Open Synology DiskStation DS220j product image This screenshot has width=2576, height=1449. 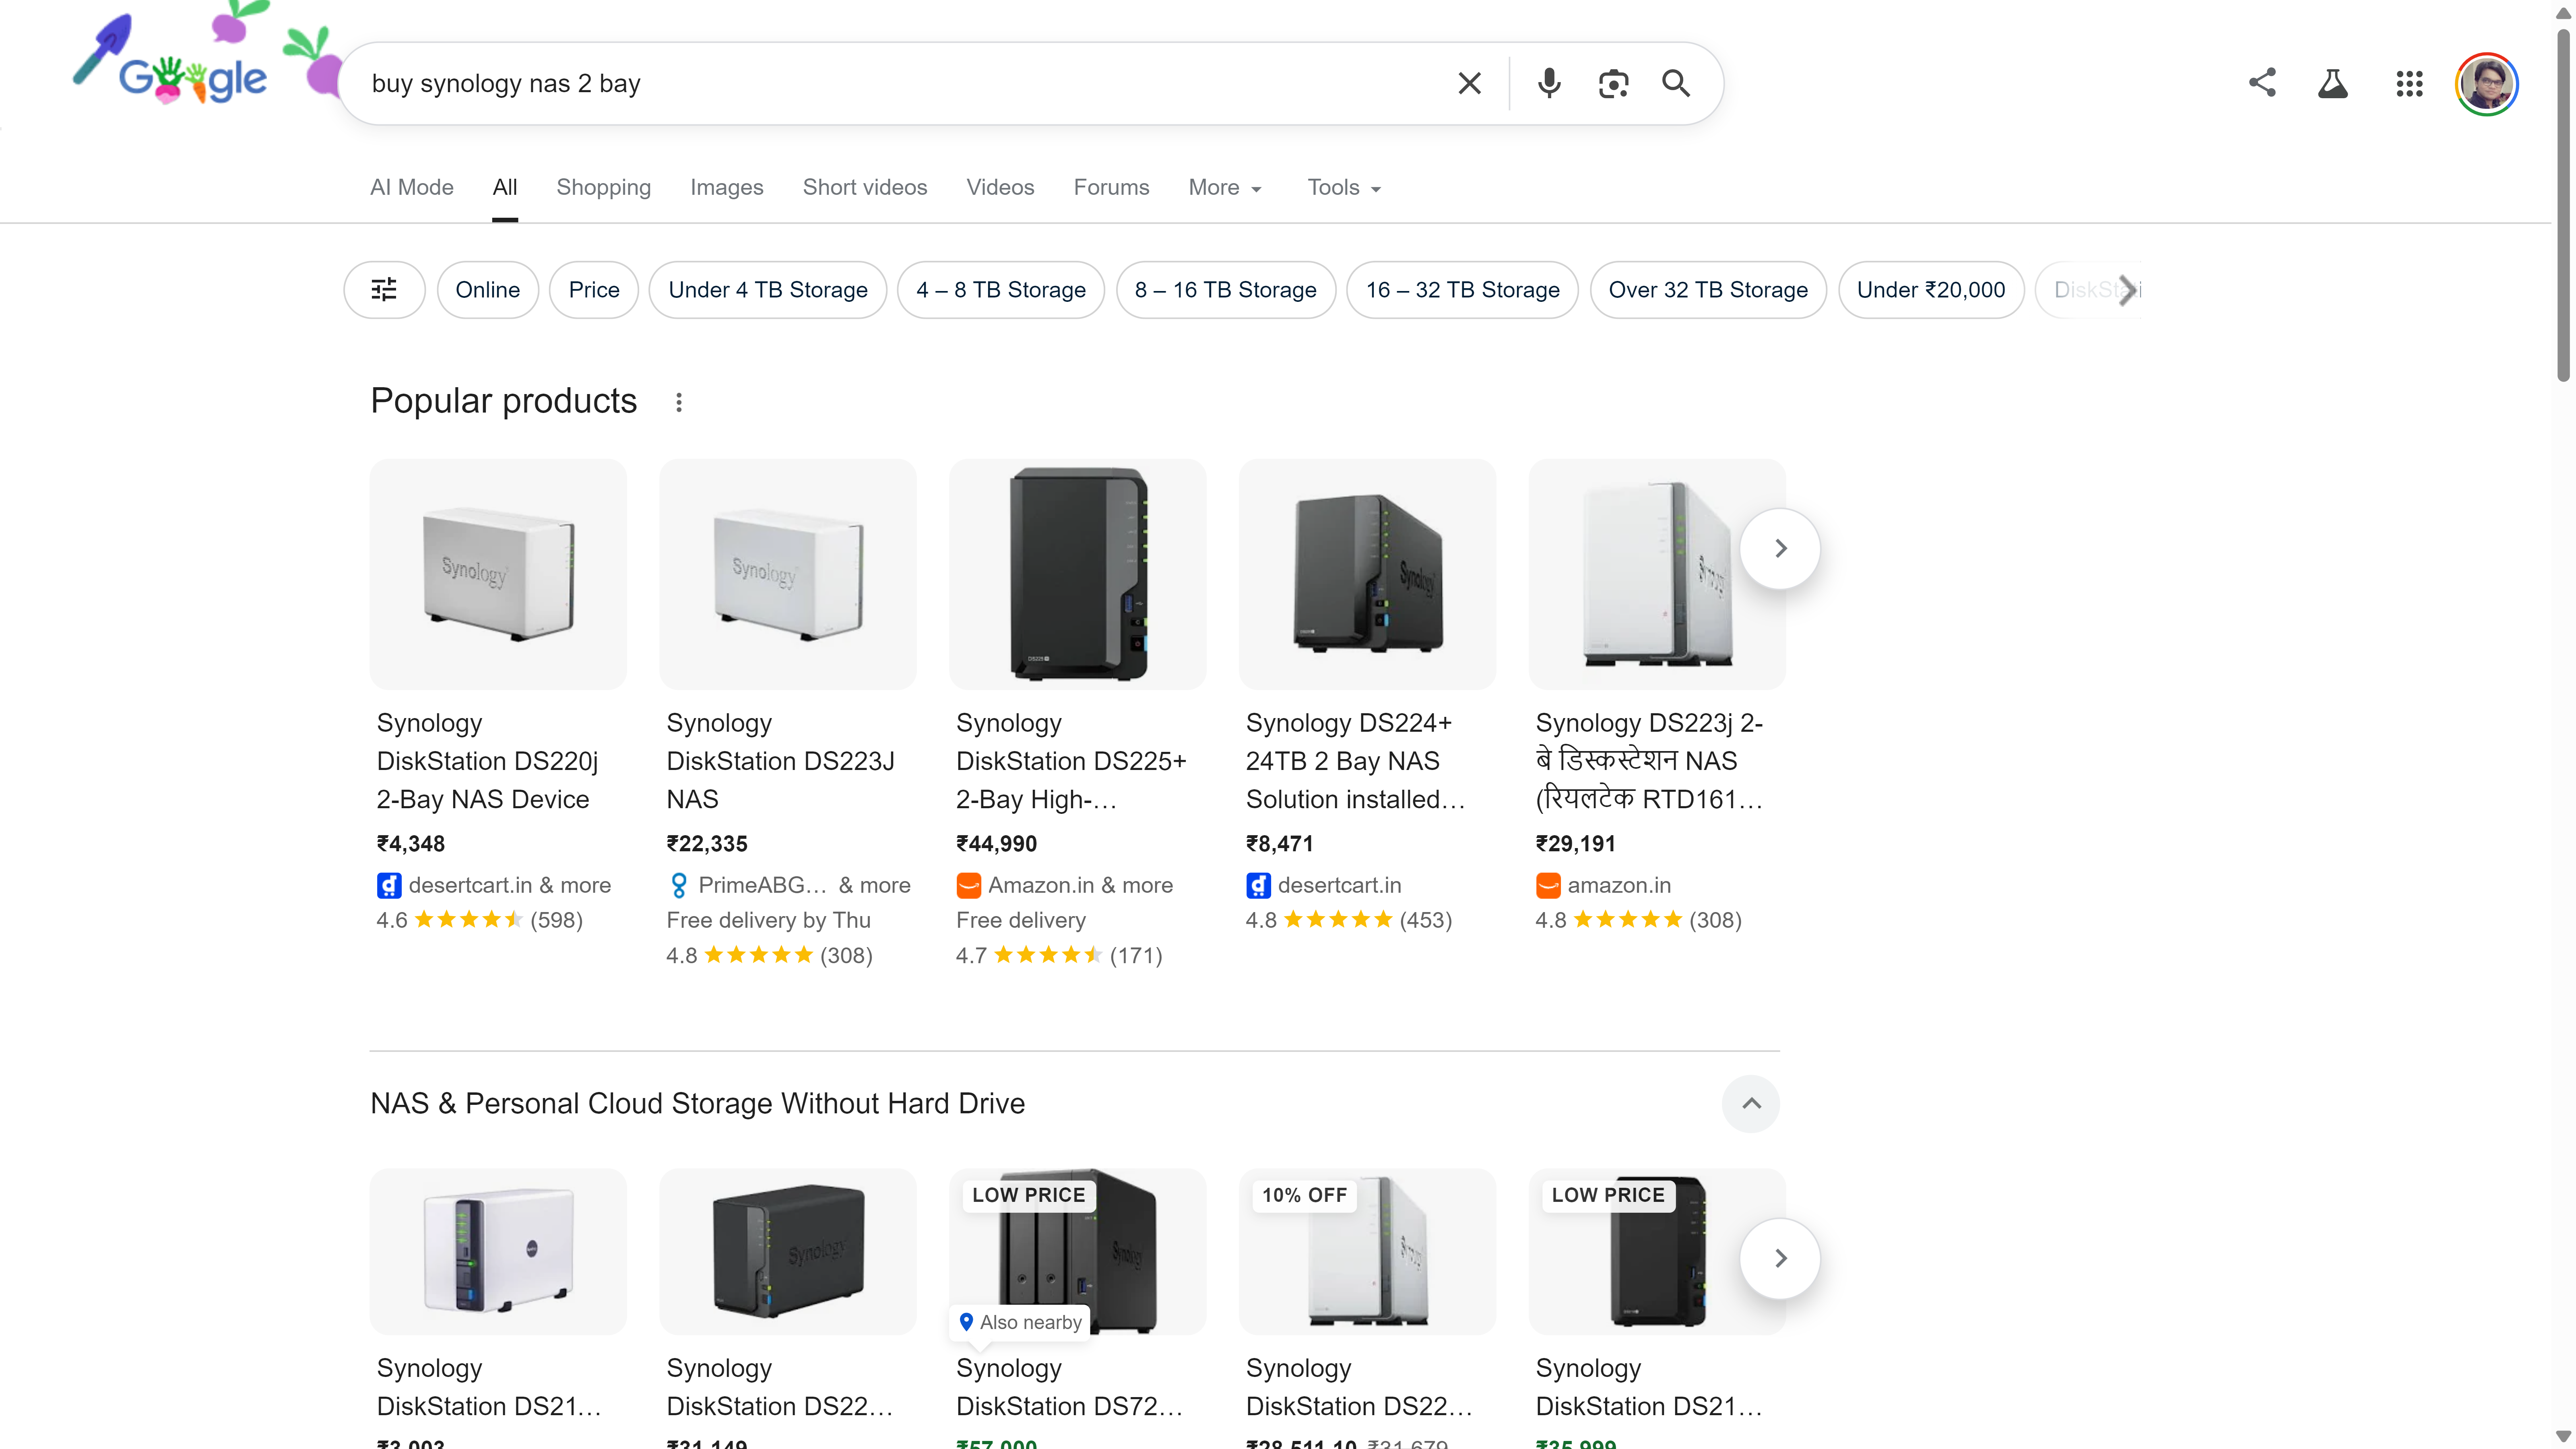(x=498, y=574)
